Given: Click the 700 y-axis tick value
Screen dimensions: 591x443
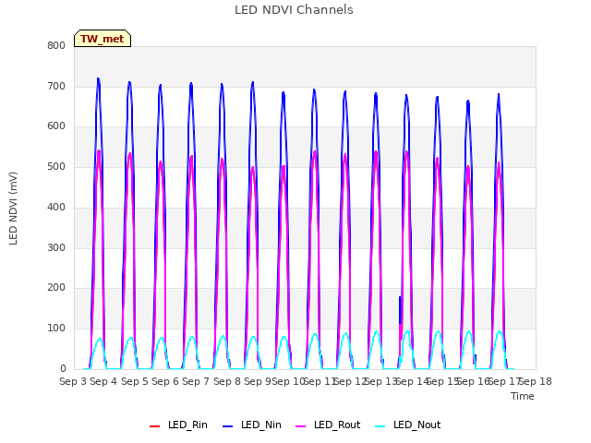Looking at the screenshot, I should pyautogui.click(x=56, y=86).
